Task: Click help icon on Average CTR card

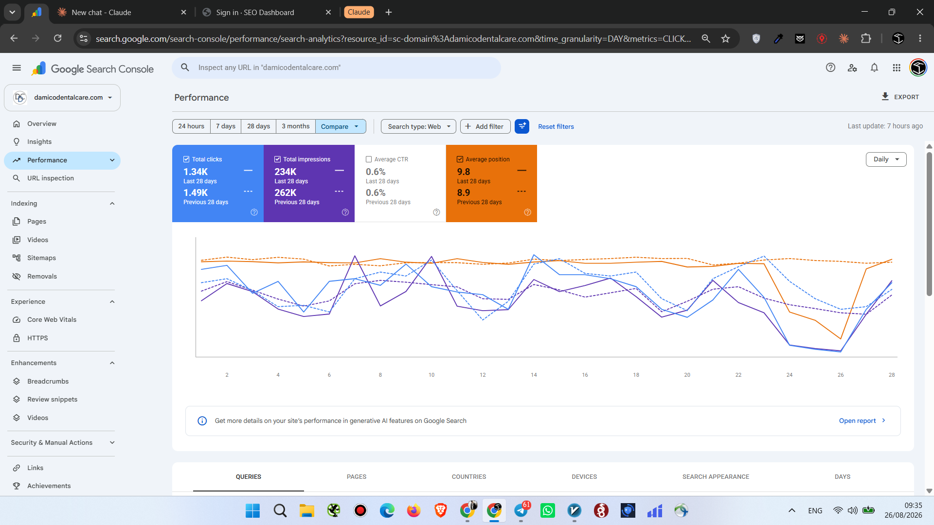Action: tap(436, 212)
